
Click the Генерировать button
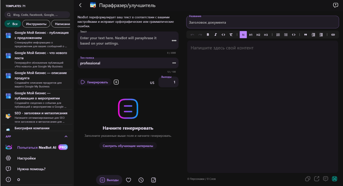(x=94, y=82)
